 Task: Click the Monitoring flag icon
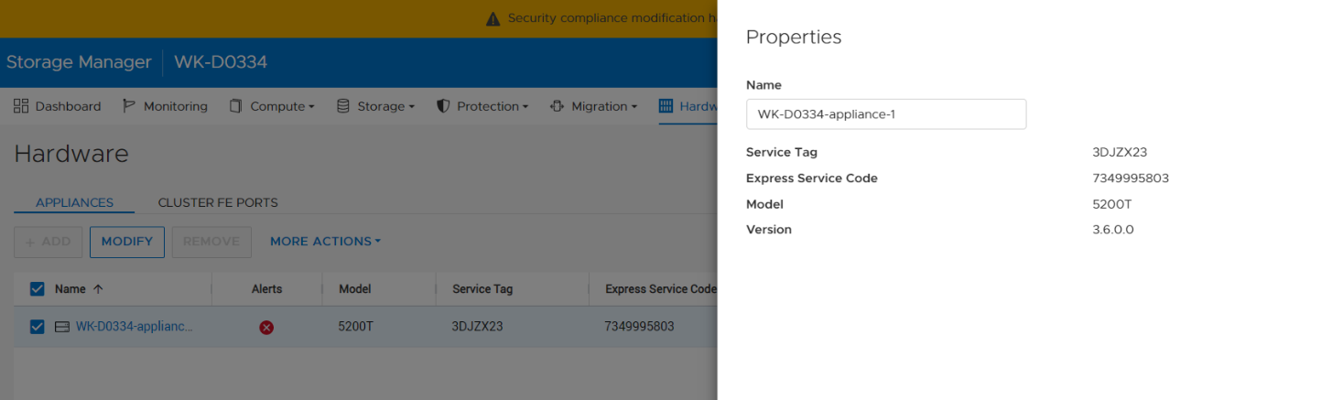129,106
